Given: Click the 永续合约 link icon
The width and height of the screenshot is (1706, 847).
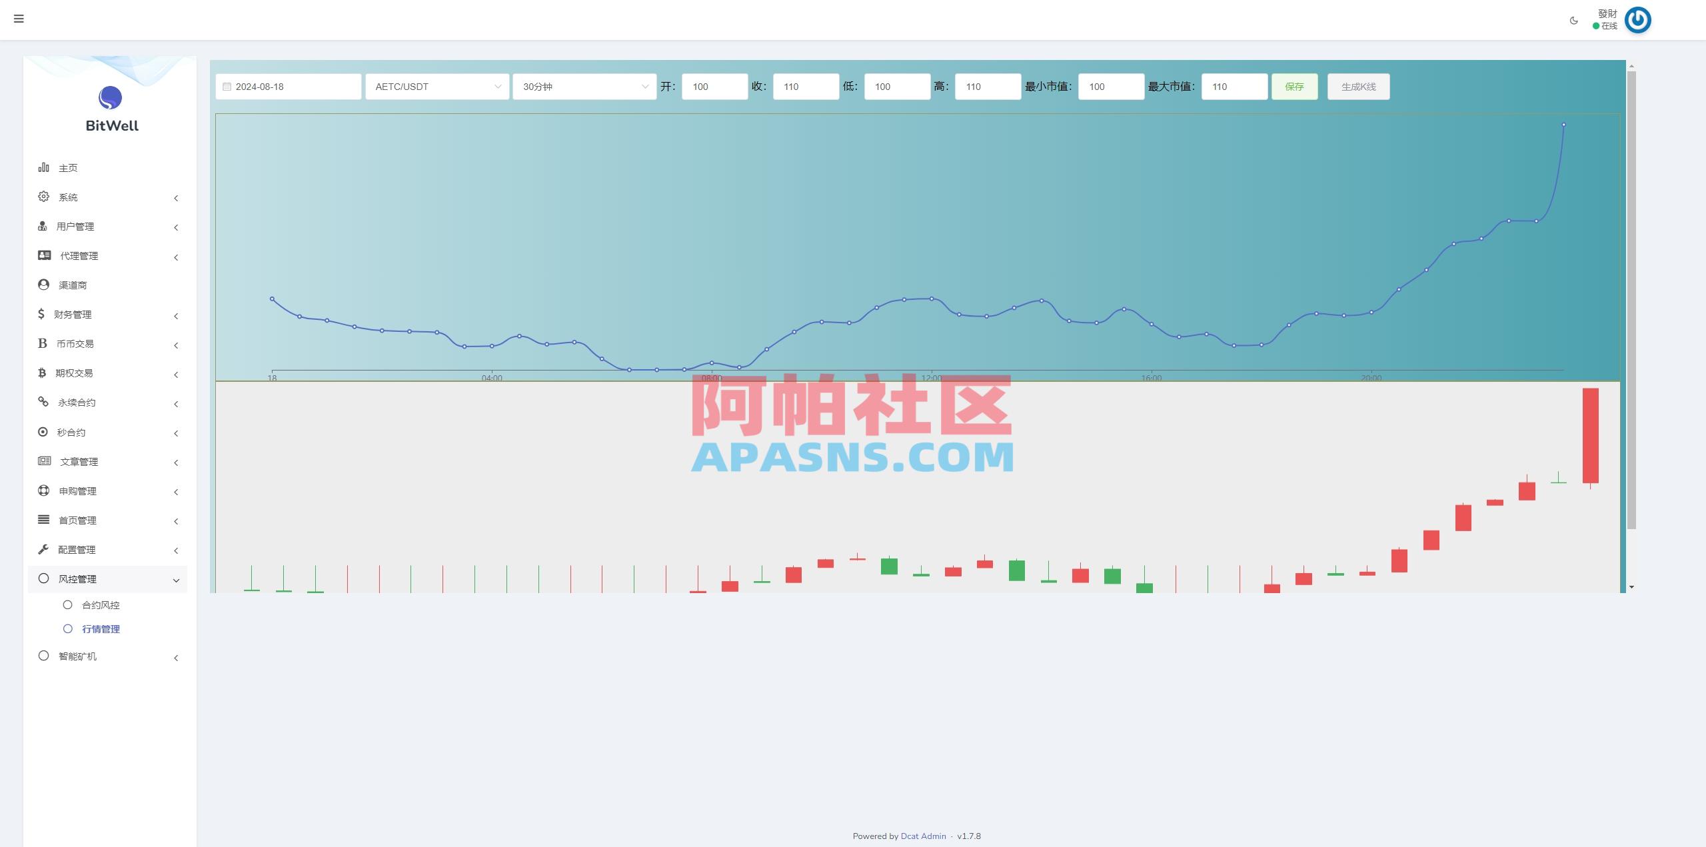Looking at the screenshot, I should point(43,402).
